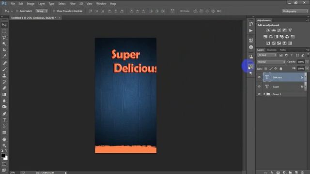This screenshot has height=174, width=310.
Task: Close the Untitled-1 document tab
Action: 59,18
